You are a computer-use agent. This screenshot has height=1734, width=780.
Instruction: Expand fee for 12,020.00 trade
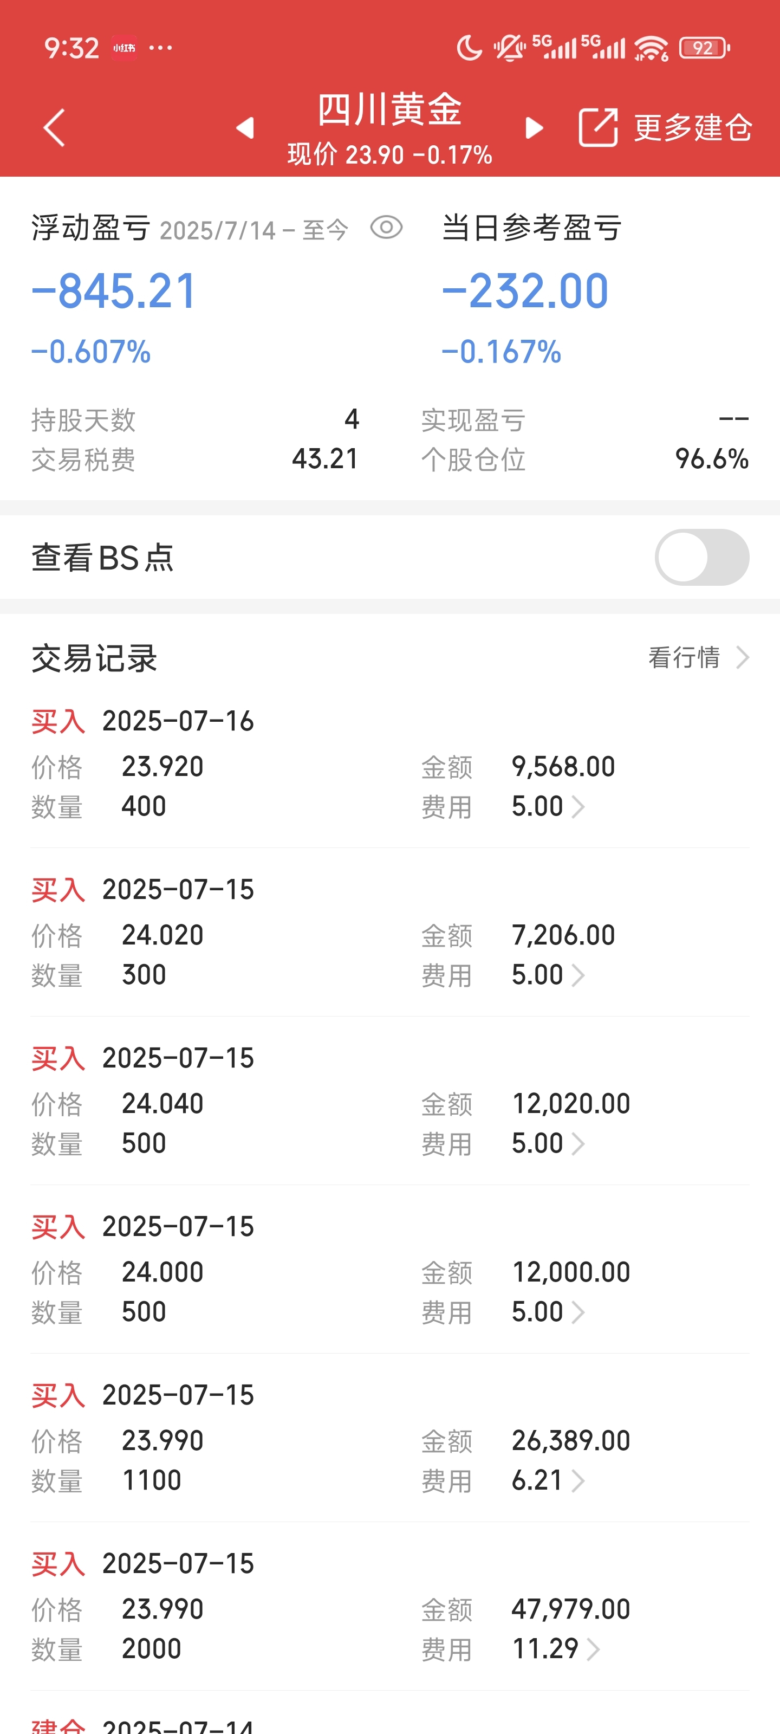click(x=578, y=1143)
